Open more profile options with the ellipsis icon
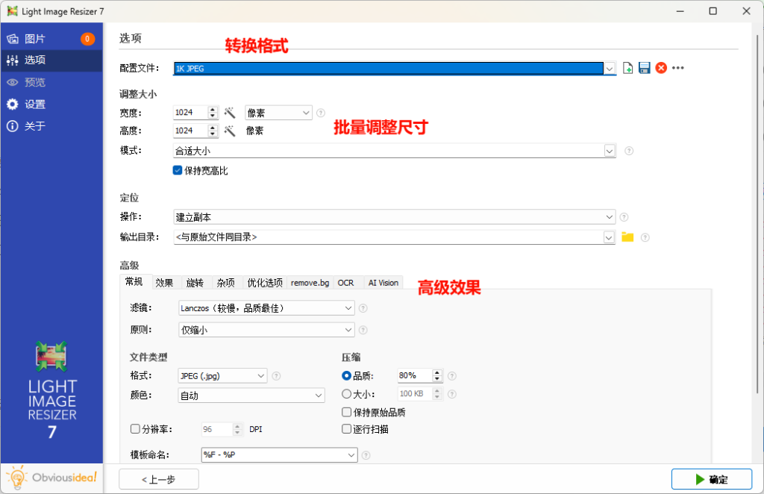Image resolution: width=764 pixels, height=494 pixels. [x=677, y=67]
